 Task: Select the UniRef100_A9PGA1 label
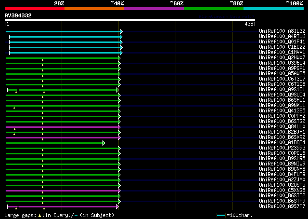282,68
